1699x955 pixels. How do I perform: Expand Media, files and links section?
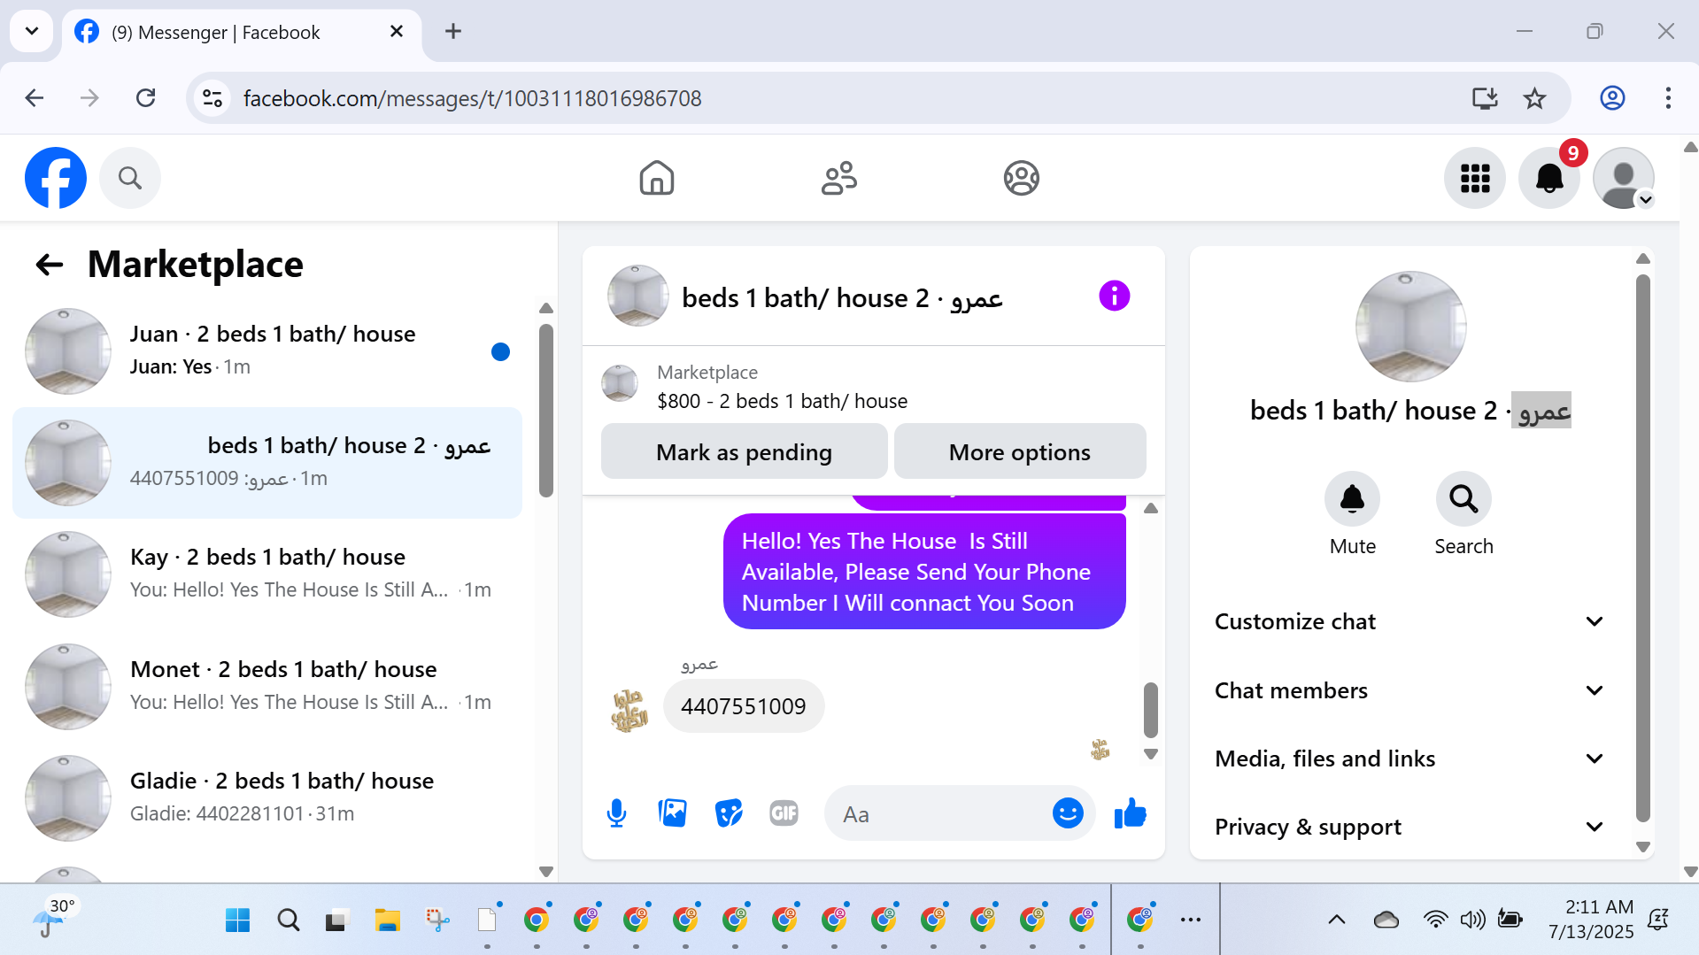coord(1409,759)
